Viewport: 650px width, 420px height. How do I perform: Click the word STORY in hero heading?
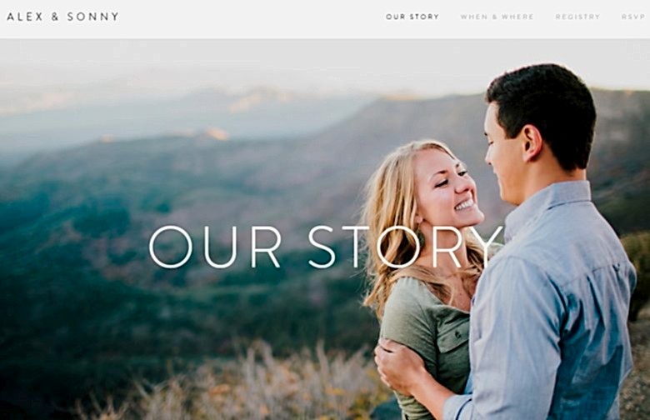click(405, 247)
